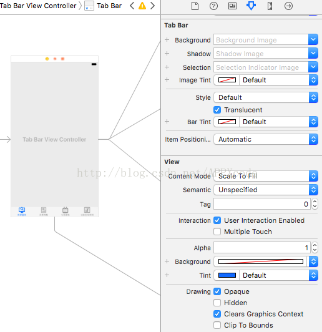Click Tab Bar breadcrumb label

click(109, 6)
